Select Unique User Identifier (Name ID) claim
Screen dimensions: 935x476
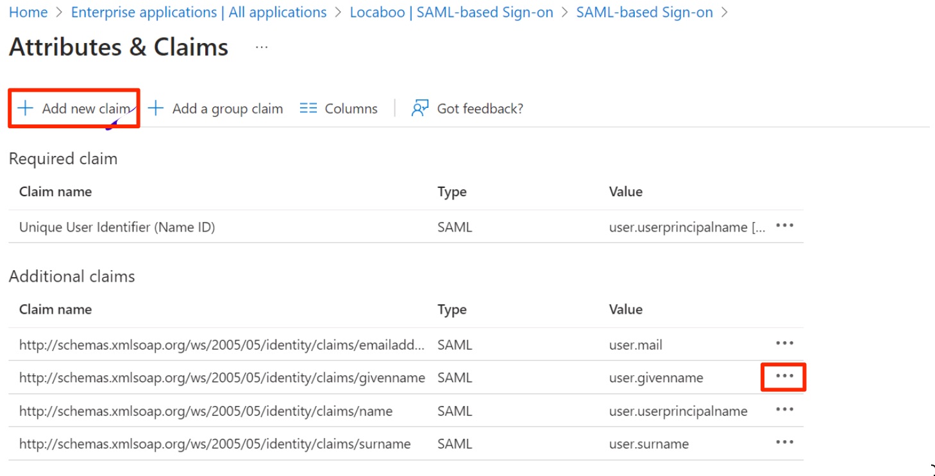point(117,226)
